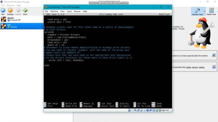218x122 pixels.
Task: Open Input menu in VM window
Action: coord(69,11)
